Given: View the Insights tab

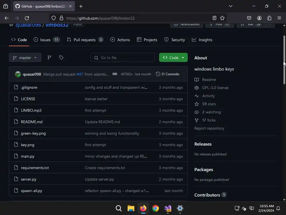Looking at the screenshot, I should [202, 40].
